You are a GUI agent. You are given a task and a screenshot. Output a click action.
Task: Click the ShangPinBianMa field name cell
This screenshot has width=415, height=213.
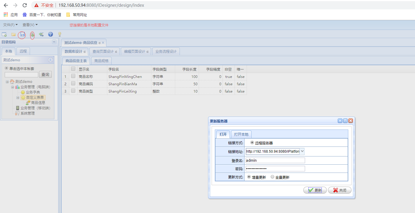tap(129, 84)
